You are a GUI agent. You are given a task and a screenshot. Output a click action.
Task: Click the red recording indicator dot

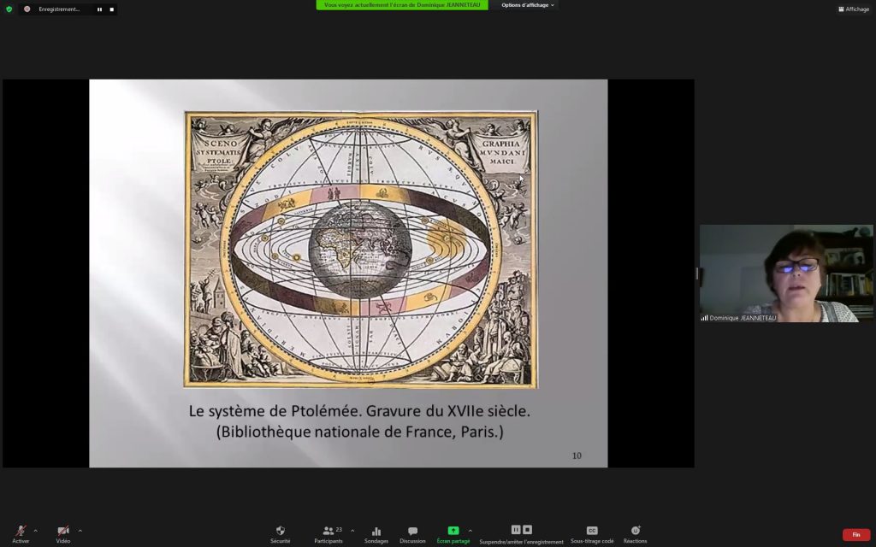(27, 9)
